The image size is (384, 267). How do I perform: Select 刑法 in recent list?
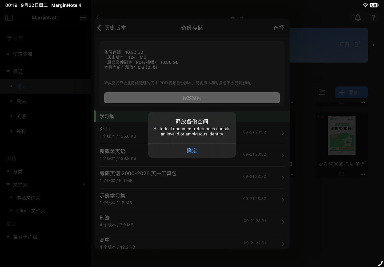pyautogui.click(x=21, y=87)
